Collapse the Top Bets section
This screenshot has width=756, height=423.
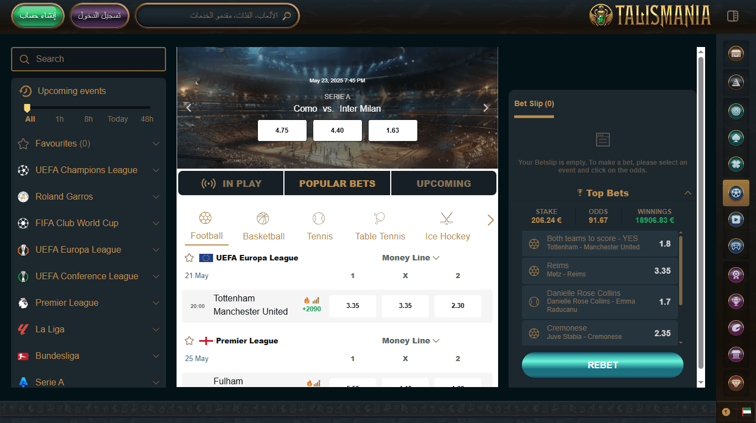tap(688, 193)
